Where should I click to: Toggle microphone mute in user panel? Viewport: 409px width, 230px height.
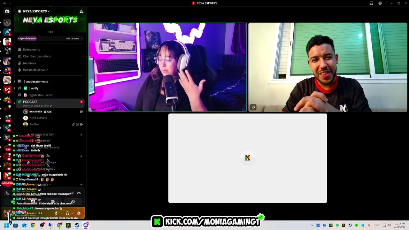(x=56, y=213)
